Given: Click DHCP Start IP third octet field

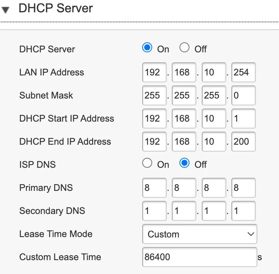Looking at the screenshot, I should point(214,119).
